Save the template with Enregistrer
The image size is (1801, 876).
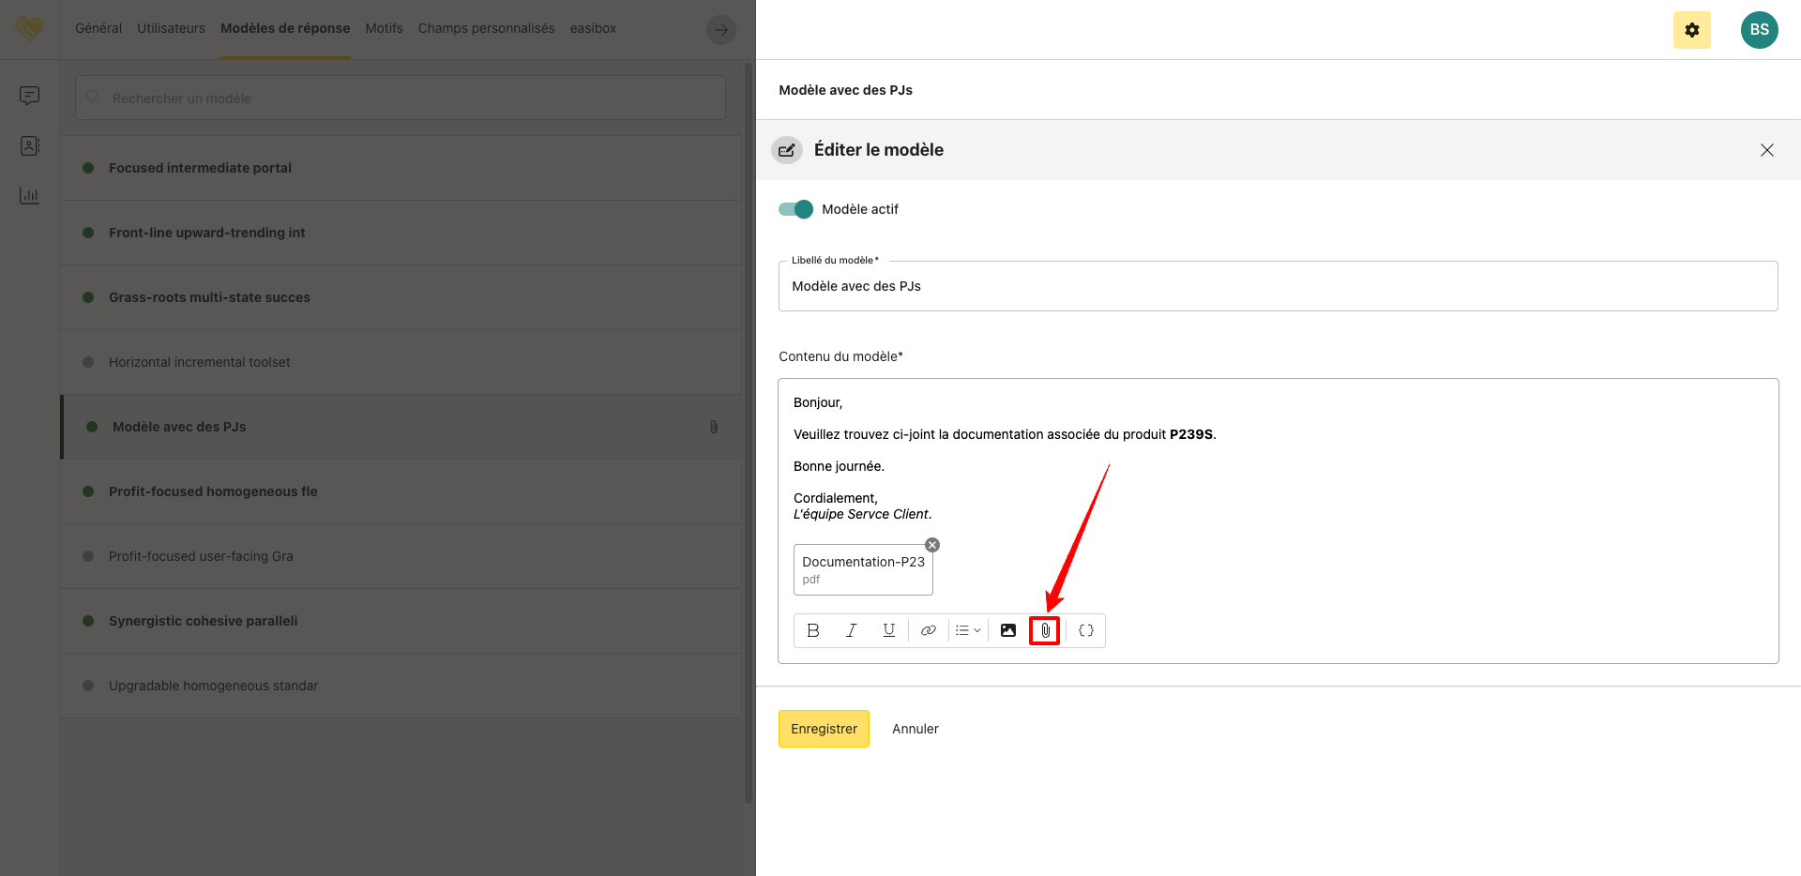pos(824,729)
